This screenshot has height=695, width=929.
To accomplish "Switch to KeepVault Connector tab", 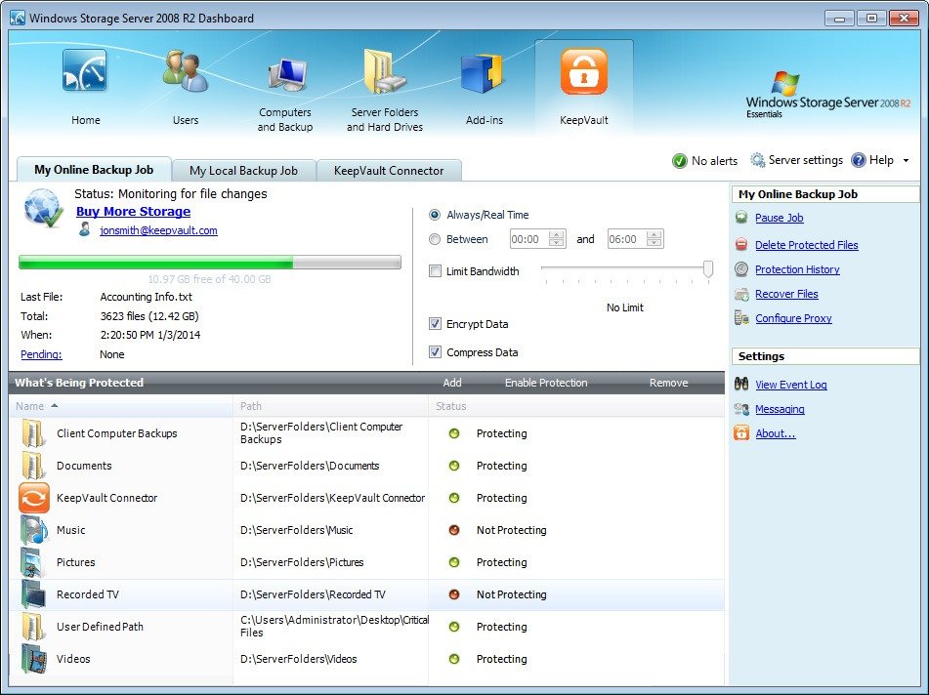I will point(389,171).
